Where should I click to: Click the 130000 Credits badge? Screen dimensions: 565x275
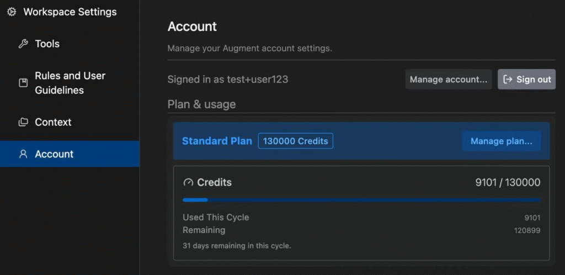tap(295, 141)
